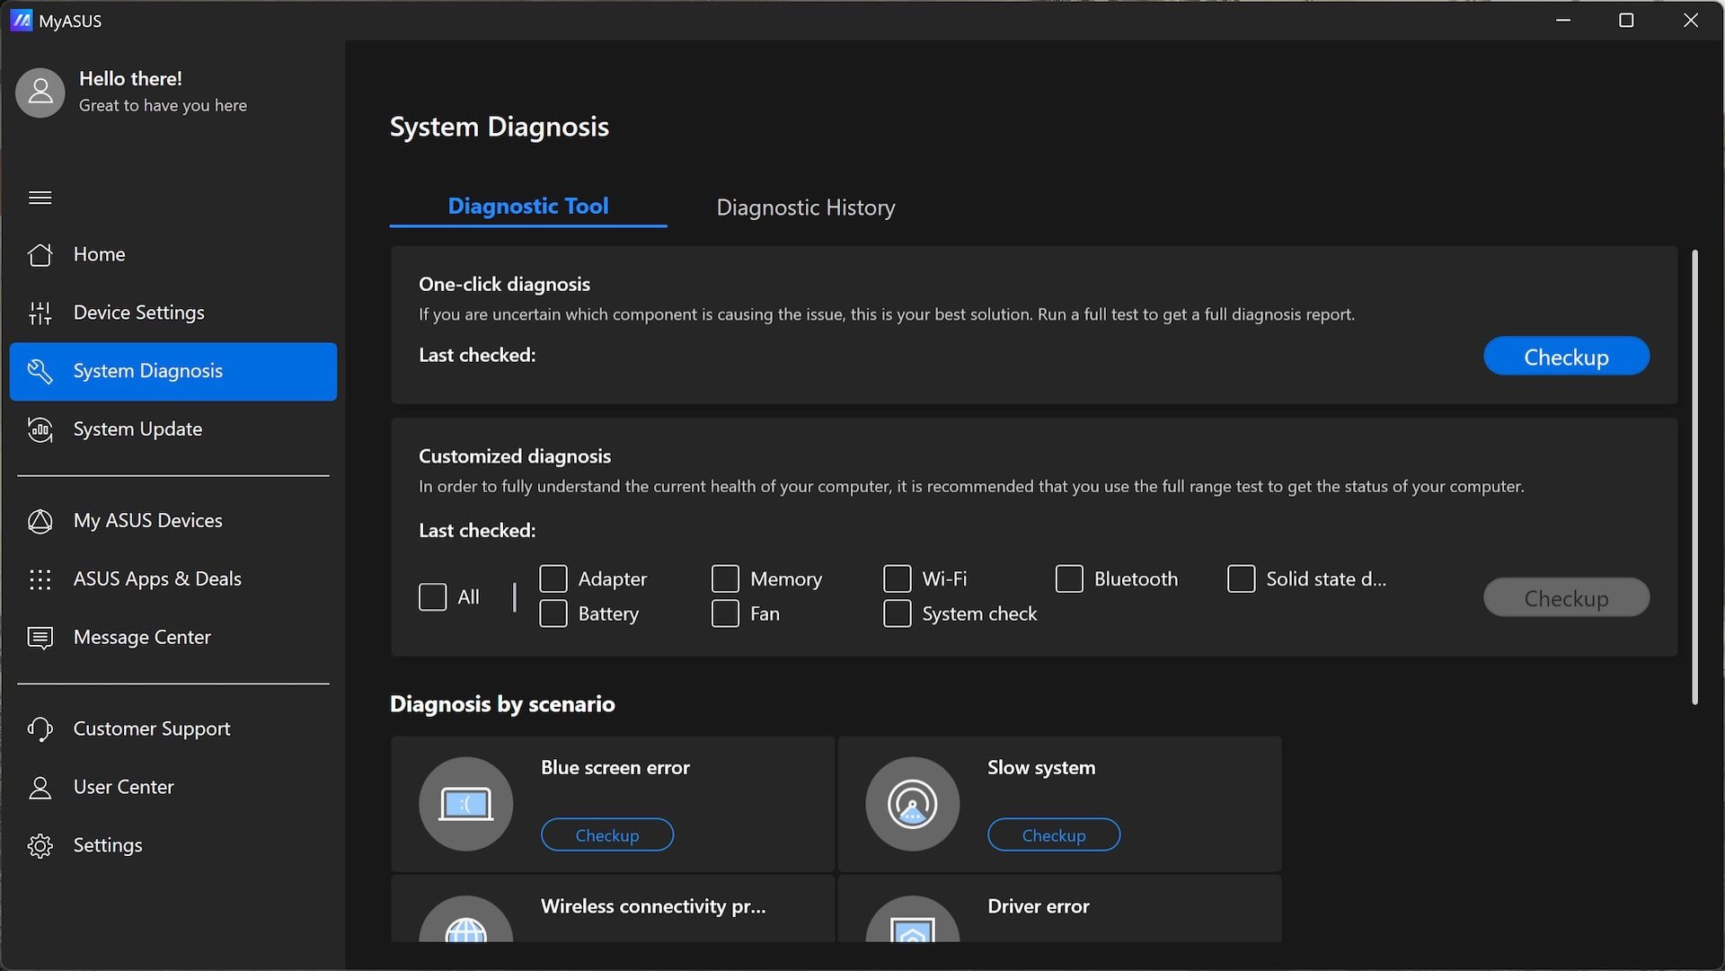Click the System Diagnosis sidebar icon

coord(40,371)
